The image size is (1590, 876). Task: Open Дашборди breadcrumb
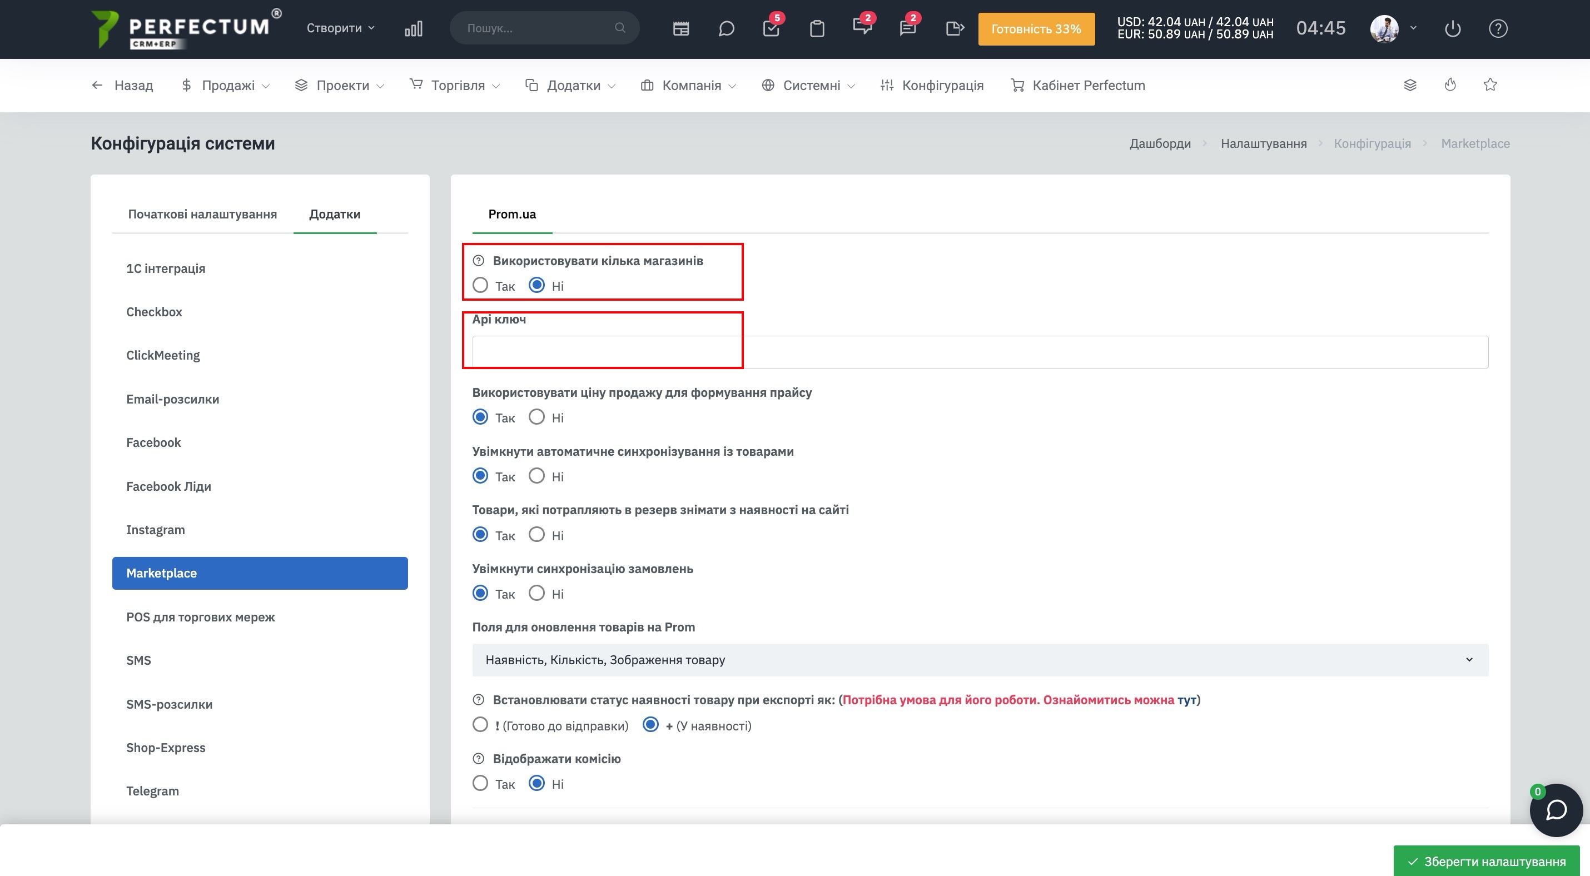click(x=1160, y=143)
